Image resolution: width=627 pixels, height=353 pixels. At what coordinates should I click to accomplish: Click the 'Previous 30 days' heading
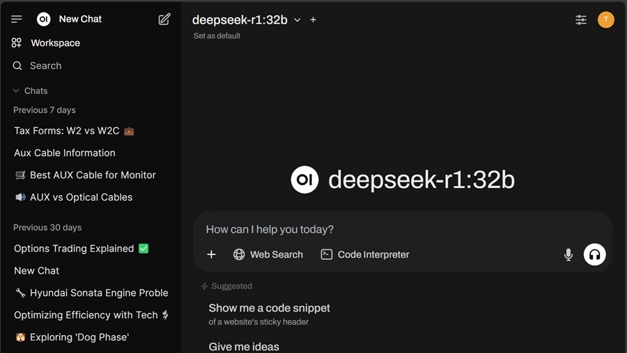[x=47, y=228]
